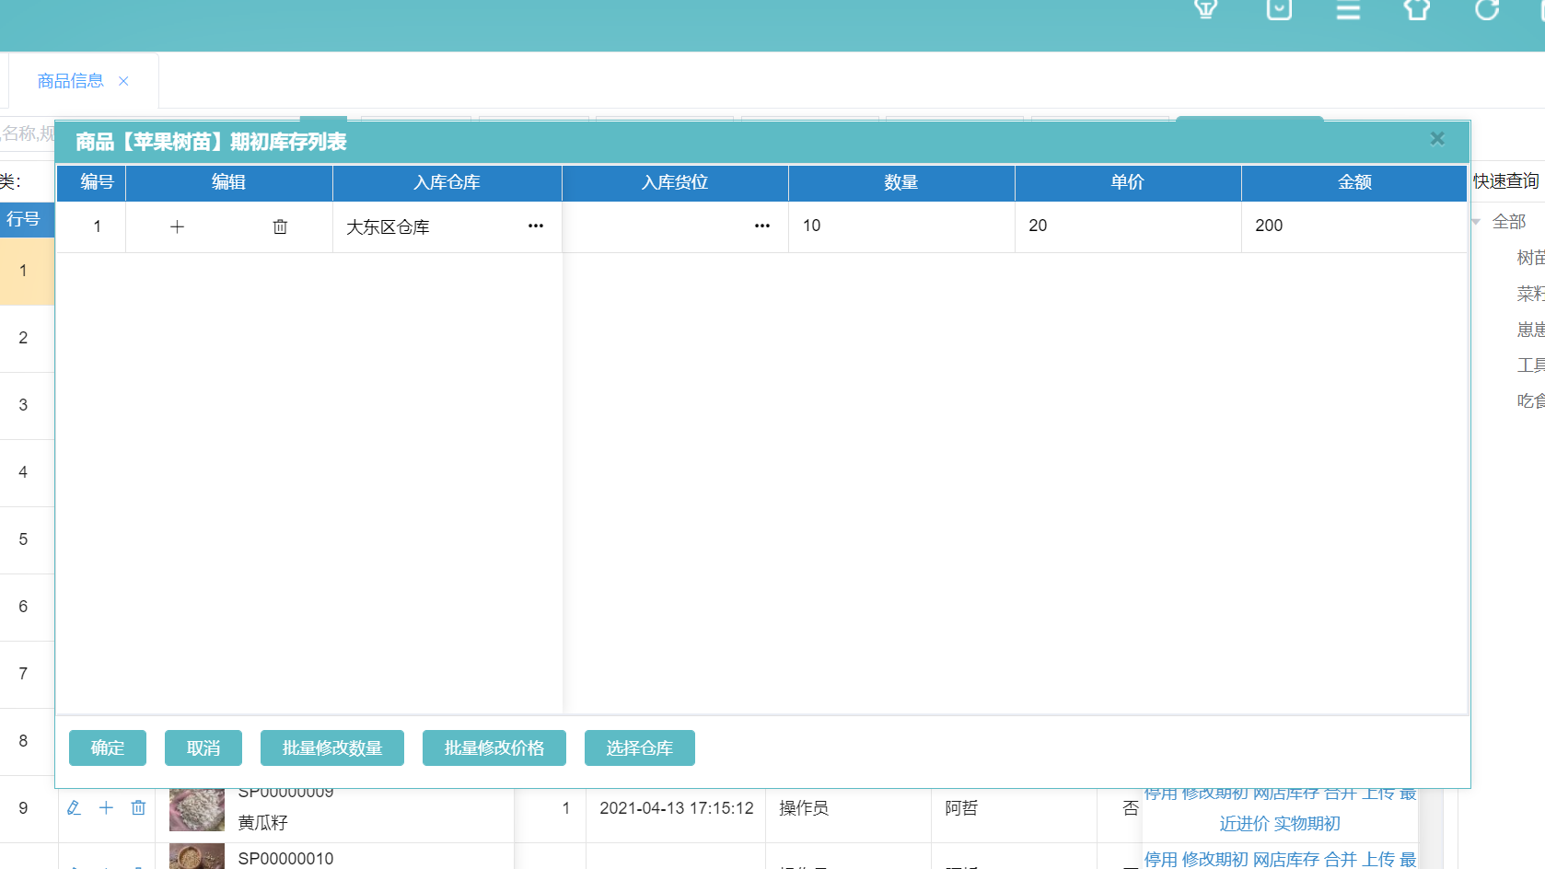Select row number 7 in background table

pyautogui.click(x=23, y=675)
